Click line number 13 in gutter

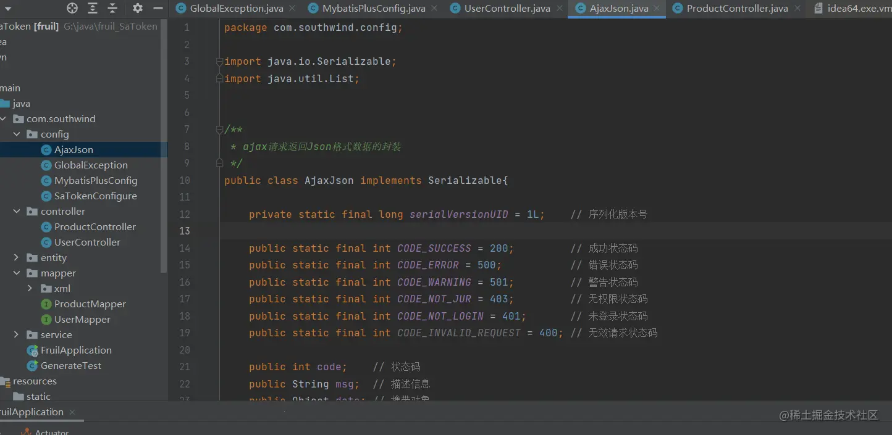pyautogui.click(x=185, y=231)
